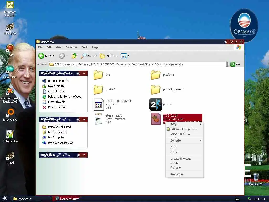Expand the Details panel
This screenshot has width=269, height=202.
pos(84,155)
